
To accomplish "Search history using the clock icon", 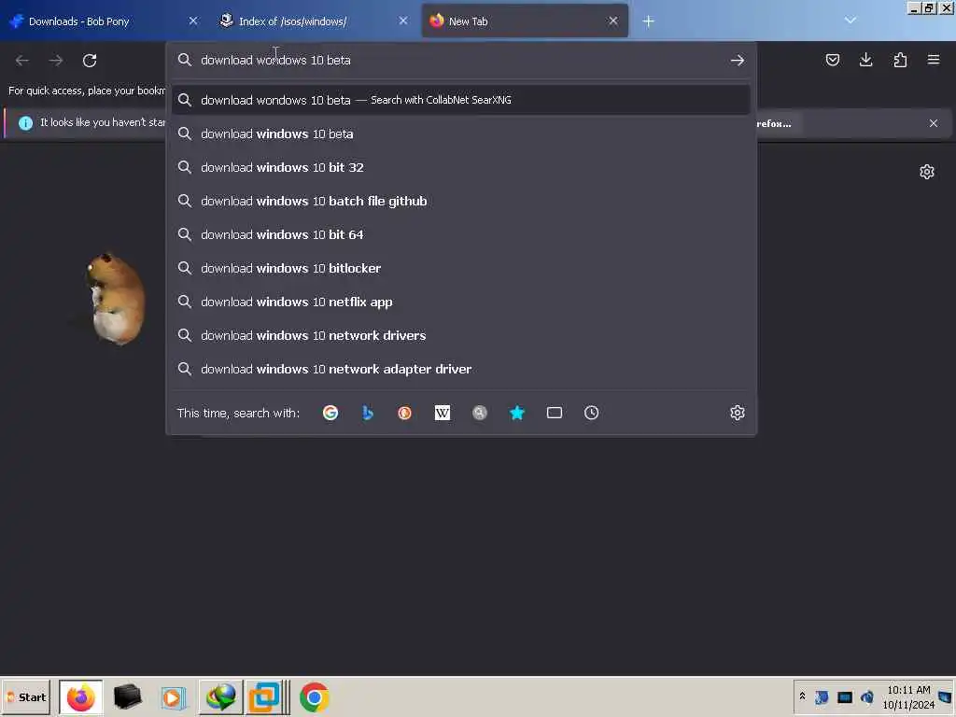I will coord(591,413).
